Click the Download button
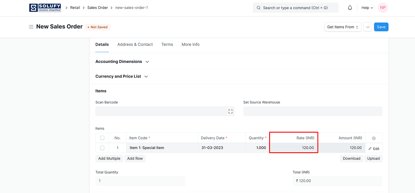 tap(352, 159)
